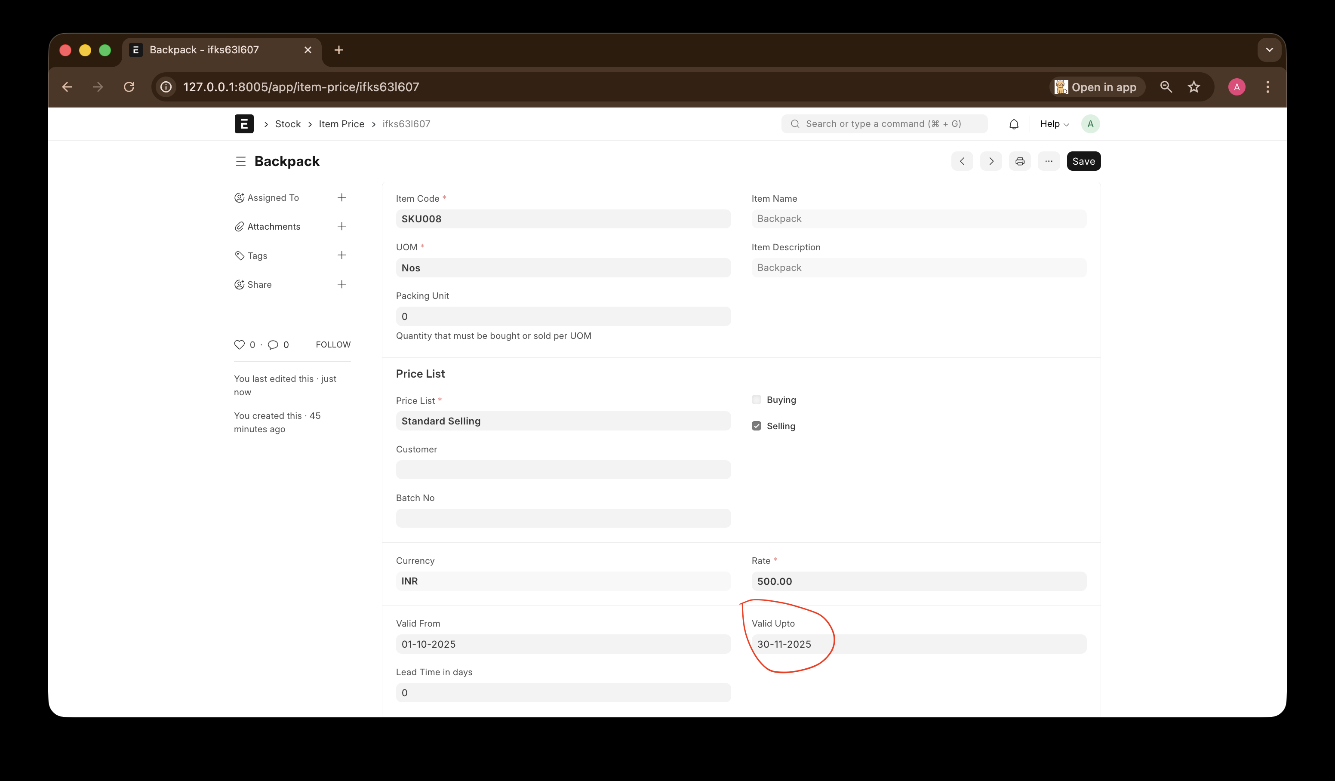
Task: Add an assignee with plus icon
Action: 341,198
